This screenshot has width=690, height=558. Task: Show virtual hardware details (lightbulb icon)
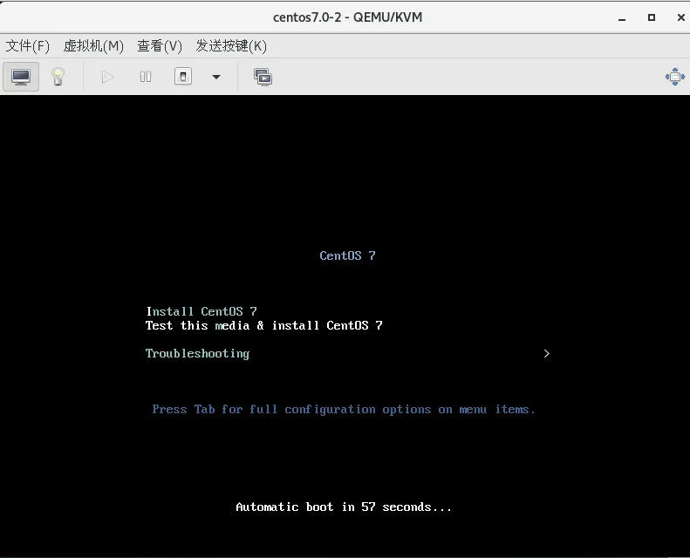tap(58, 77)
